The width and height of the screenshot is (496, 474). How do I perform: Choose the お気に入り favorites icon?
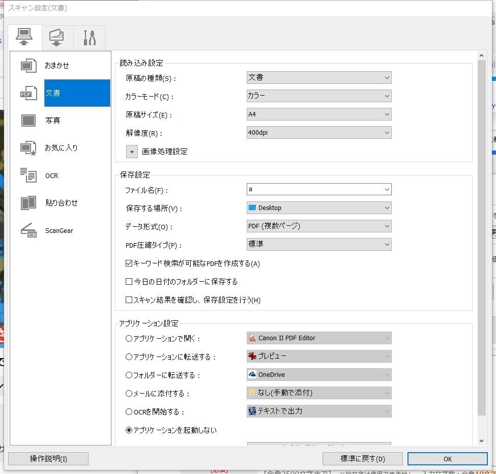click(x=28, y=148)
